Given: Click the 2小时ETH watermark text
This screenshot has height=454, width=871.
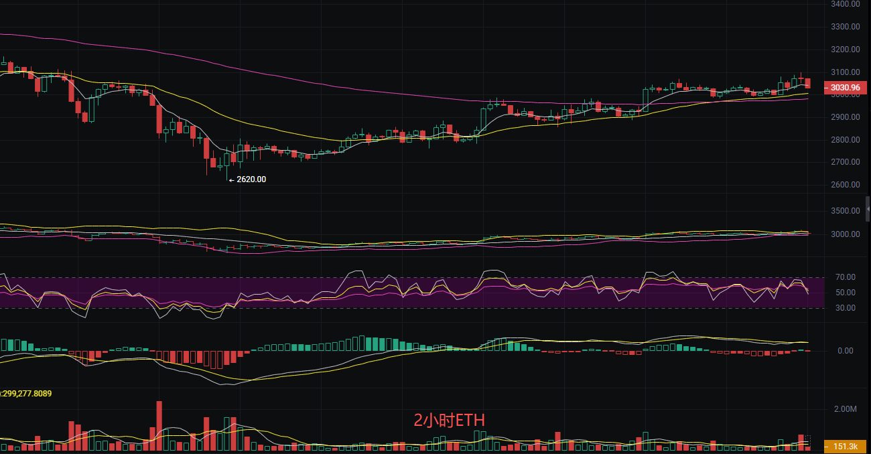Looking at the screenshot, I should [x=449, y=421].
